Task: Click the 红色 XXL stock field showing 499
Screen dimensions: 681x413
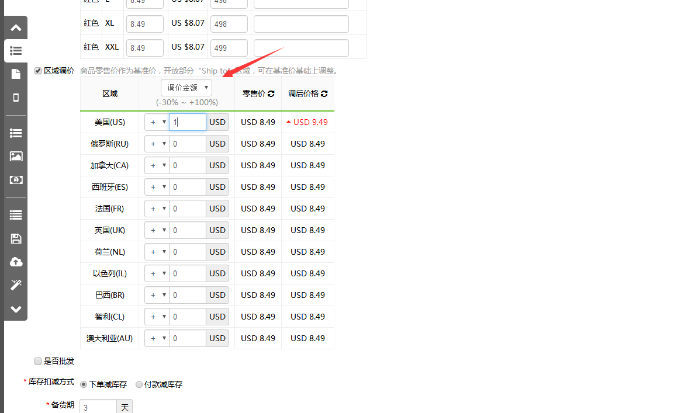Action: pos(229,48)
